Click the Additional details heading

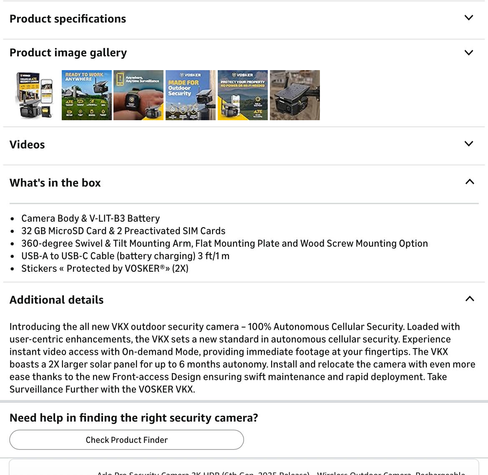click(56, 300)
